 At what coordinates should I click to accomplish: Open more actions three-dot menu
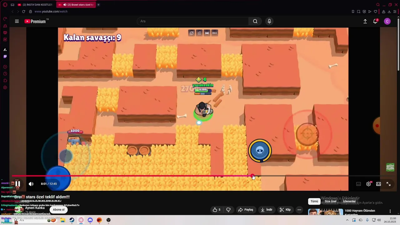(299, 210)
